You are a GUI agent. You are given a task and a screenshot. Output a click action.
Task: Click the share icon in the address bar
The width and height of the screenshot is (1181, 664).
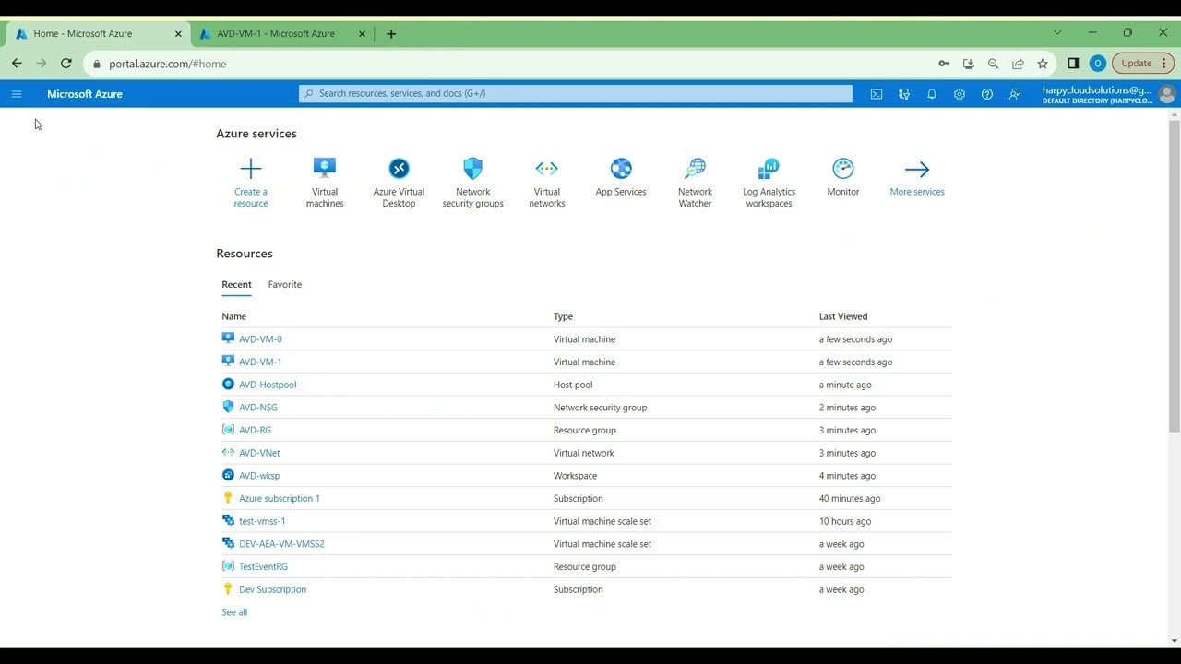click(x=1018, y=64)
